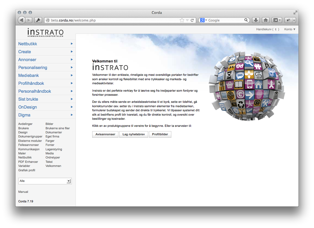Go to browser home page icon
This screenshot has height=228, width=314.
point(265,20)
